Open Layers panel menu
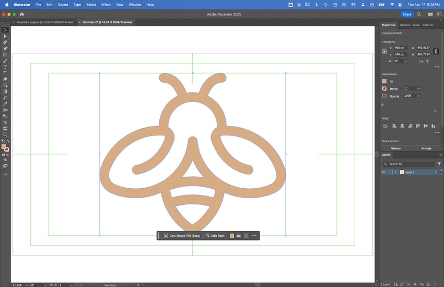The image size is (444, 287). click(440, 155)
